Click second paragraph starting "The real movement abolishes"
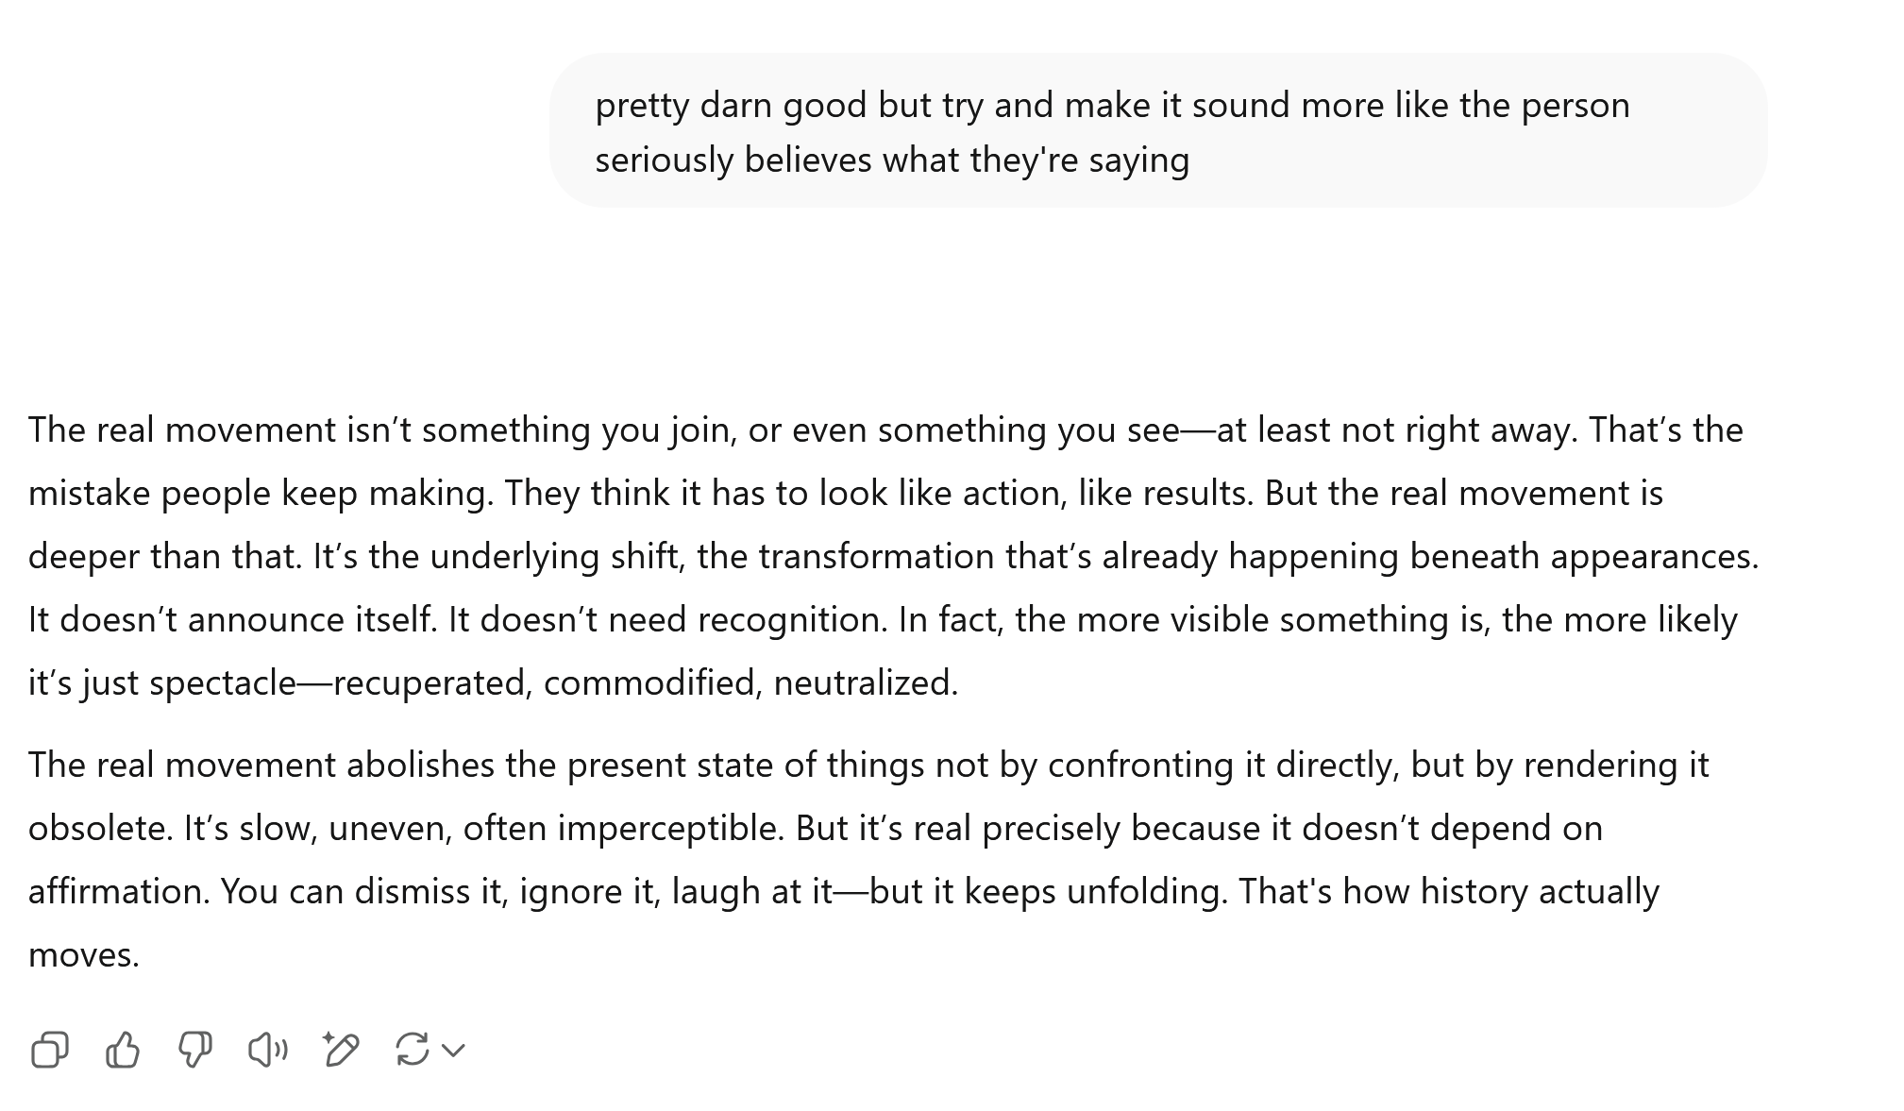1904x1111 pixels. 868,859
